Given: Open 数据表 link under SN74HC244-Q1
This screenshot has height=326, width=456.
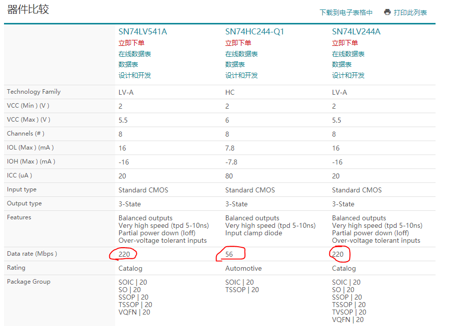Looking at the screenshot, I should (235, 64).
